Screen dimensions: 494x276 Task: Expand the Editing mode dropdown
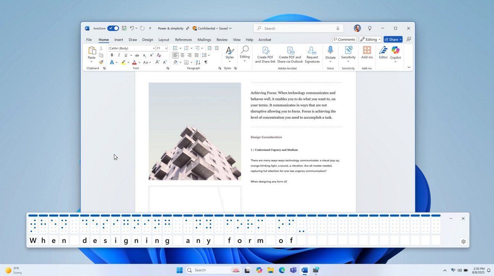click(x=370, y=40)
